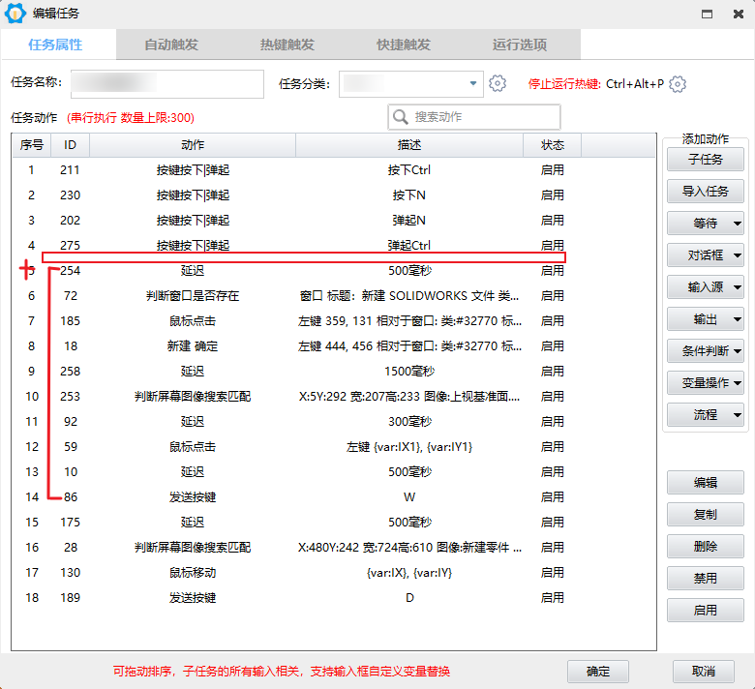Open the 热键触发 tab
755x689 pixels.
pos(287,45)
